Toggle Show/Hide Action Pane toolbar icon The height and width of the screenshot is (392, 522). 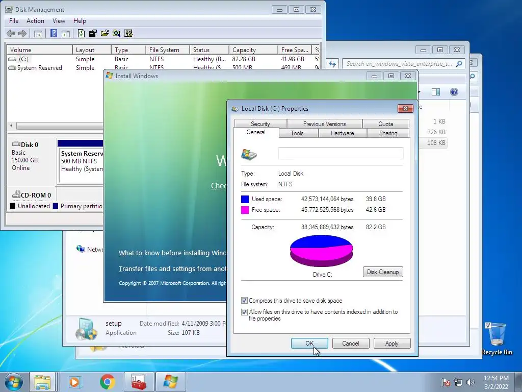pos(66,33)
